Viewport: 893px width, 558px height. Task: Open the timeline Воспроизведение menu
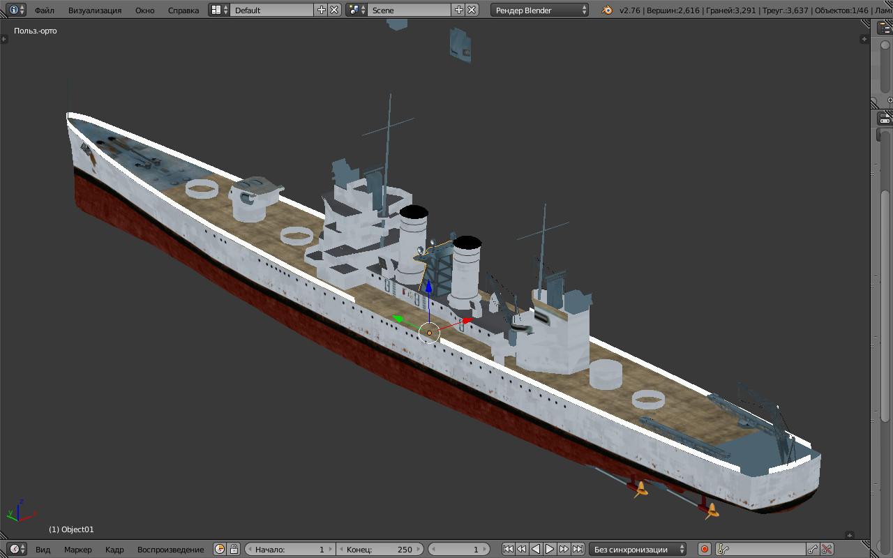click(x=171, y=550)
